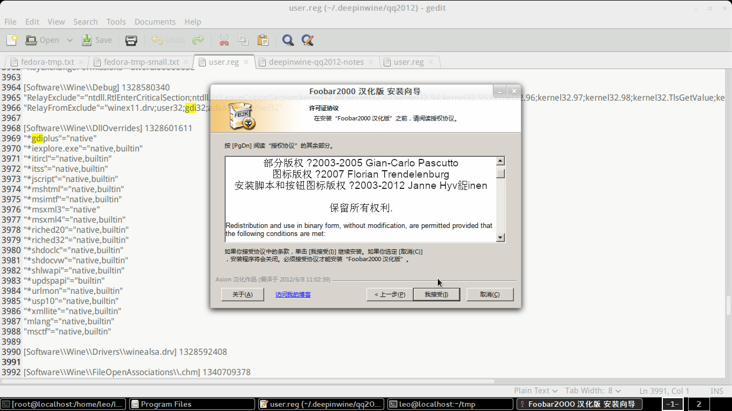Image resolution: width=732 pixels, height=411 pixels.
Task: Click the Open file toolbar button
Action: click(42, 40)
